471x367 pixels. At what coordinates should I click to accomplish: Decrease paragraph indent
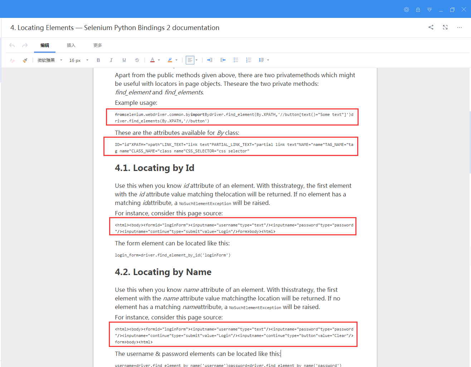point(223,60)
